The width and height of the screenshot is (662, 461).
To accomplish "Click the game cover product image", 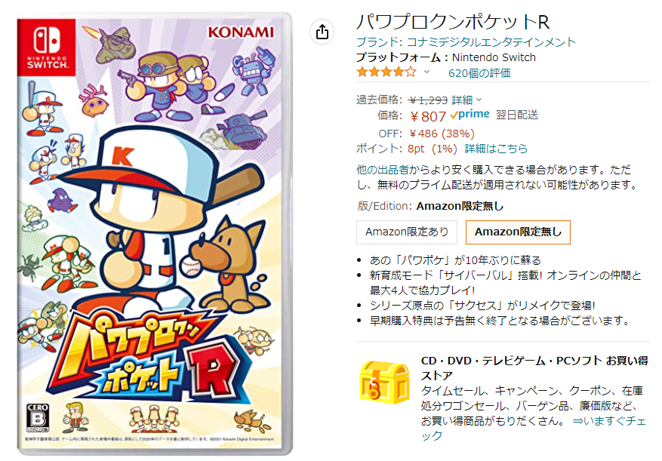I will click(x=155, y=234).
